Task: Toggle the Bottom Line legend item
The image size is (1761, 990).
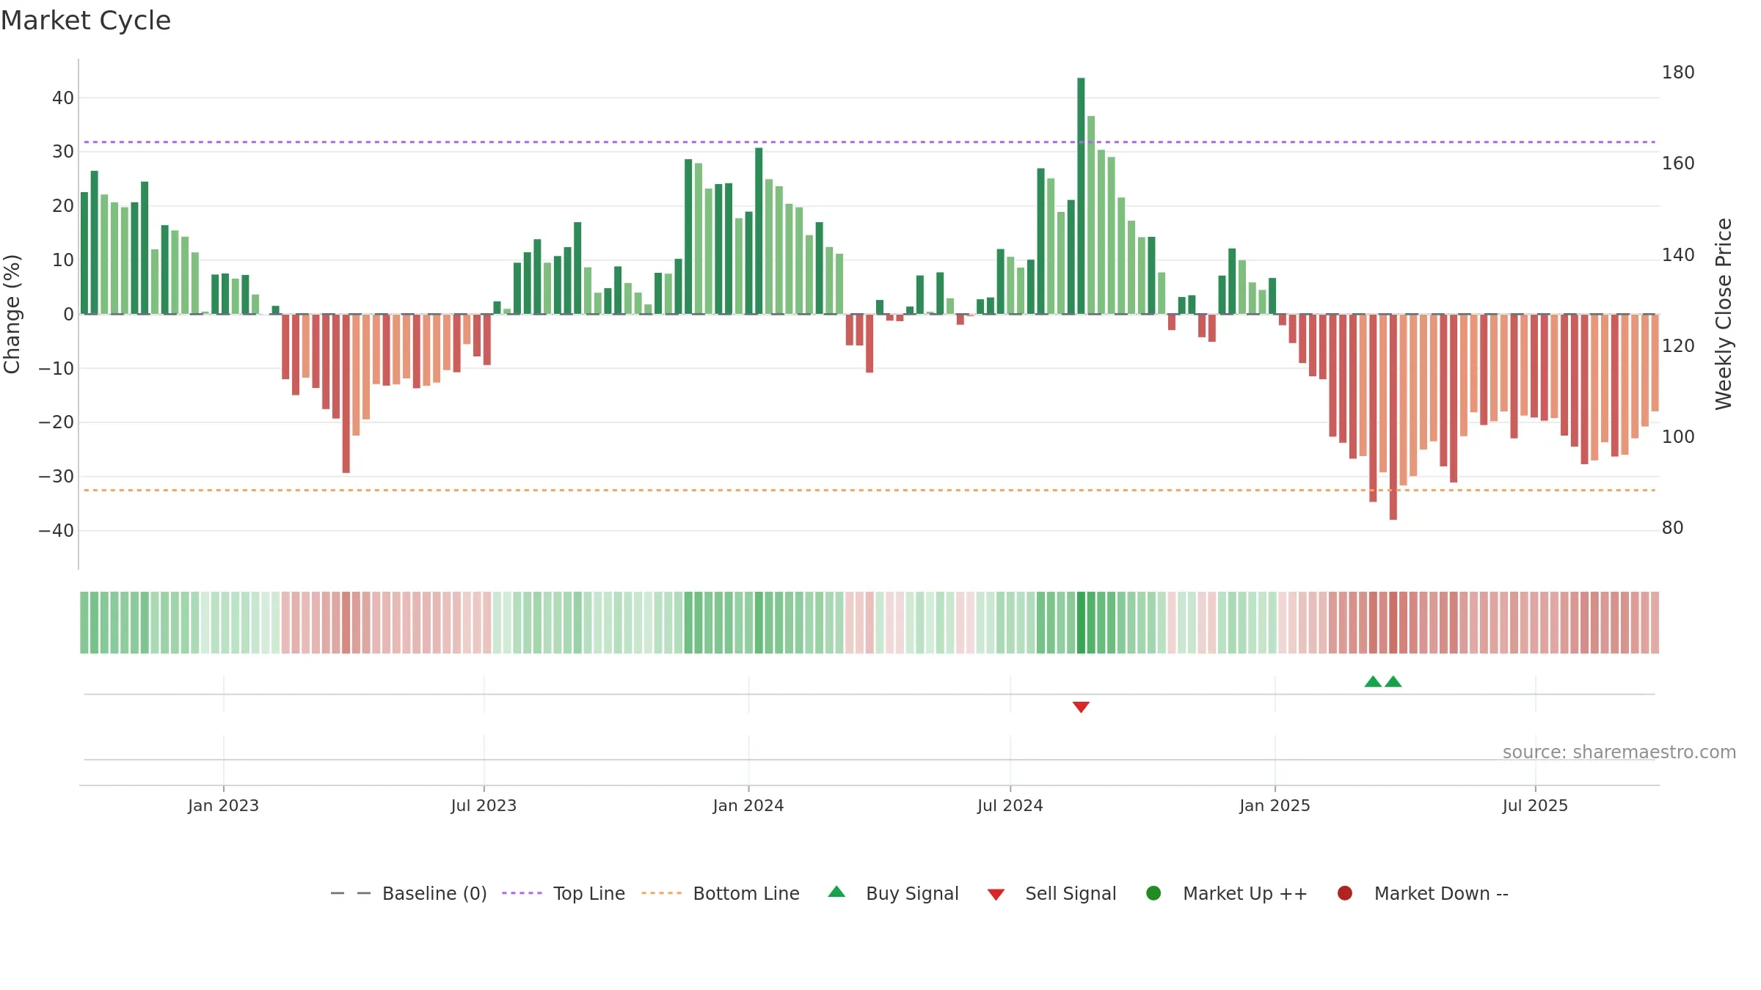Action: [721, 893]
